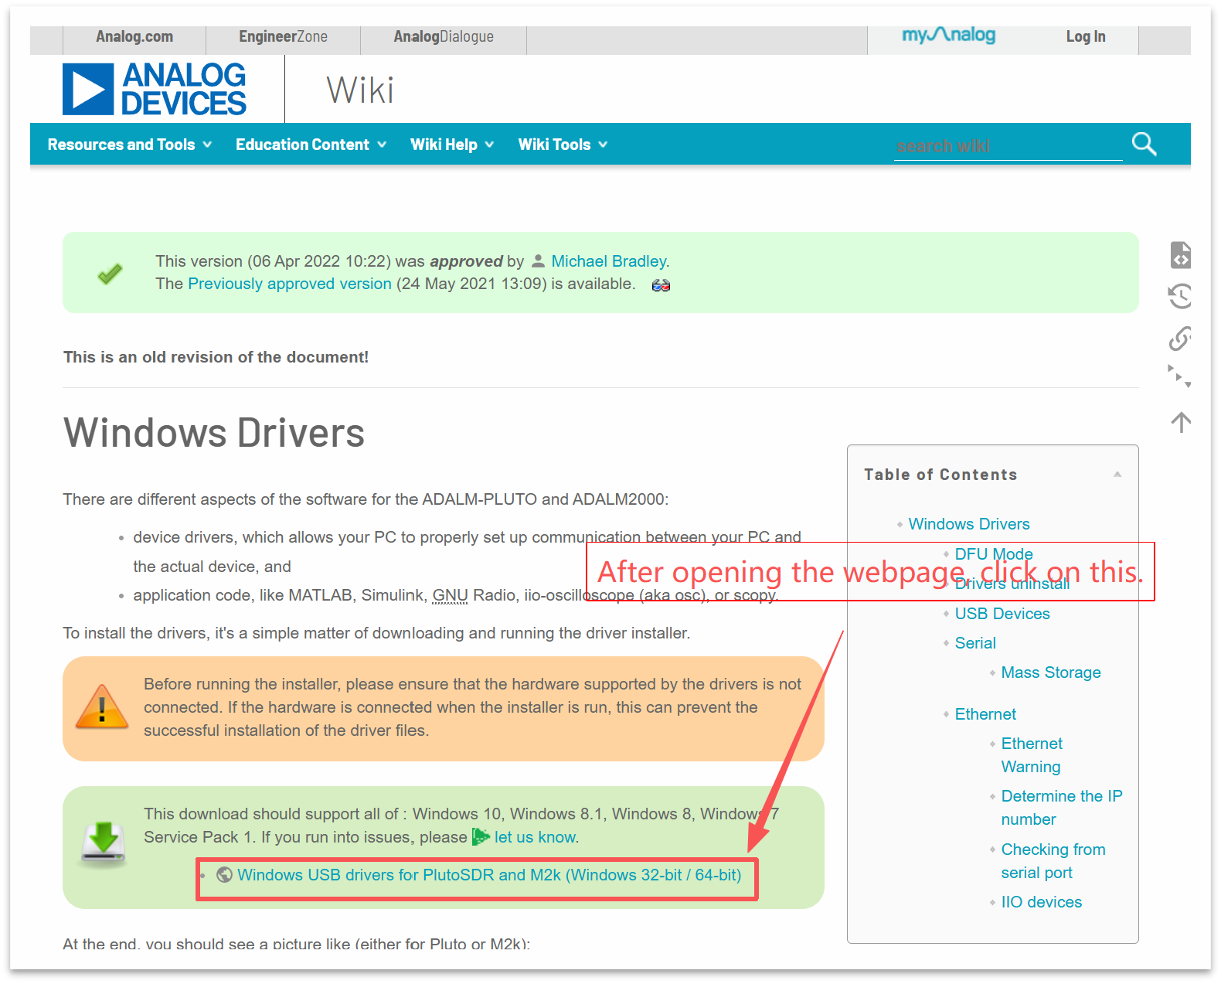1221x984 pixels.
Task: Click the GNU abbreviation in the list
Action: click(x=450, y=595)
